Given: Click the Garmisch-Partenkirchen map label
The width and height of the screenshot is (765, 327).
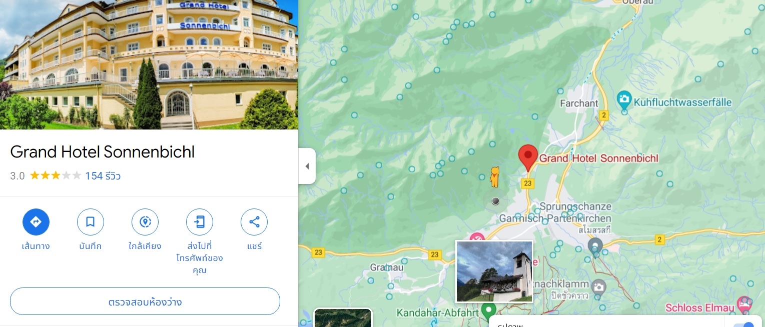Looking at the screenshot, I should tap(555, 218).
